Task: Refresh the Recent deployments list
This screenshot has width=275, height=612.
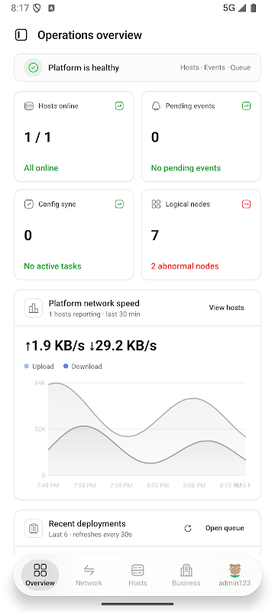Action: 188,528
